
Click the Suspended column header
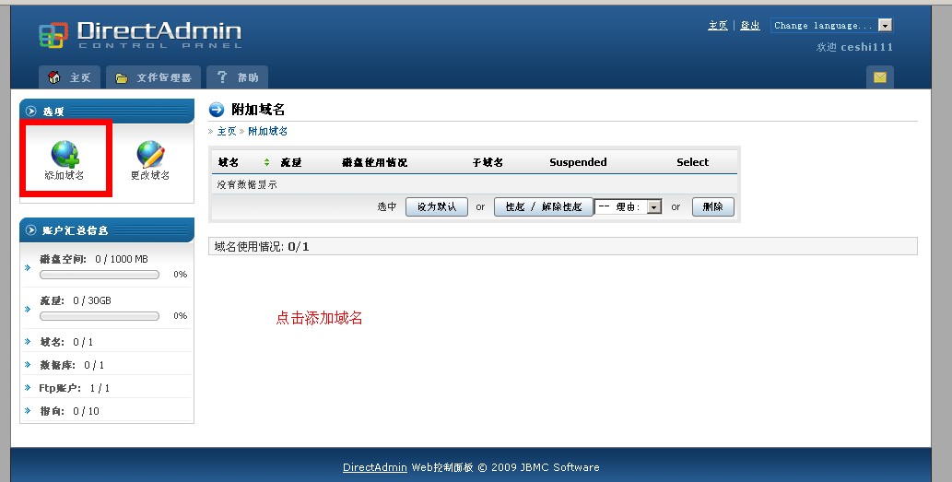click(x=578, y=162)
